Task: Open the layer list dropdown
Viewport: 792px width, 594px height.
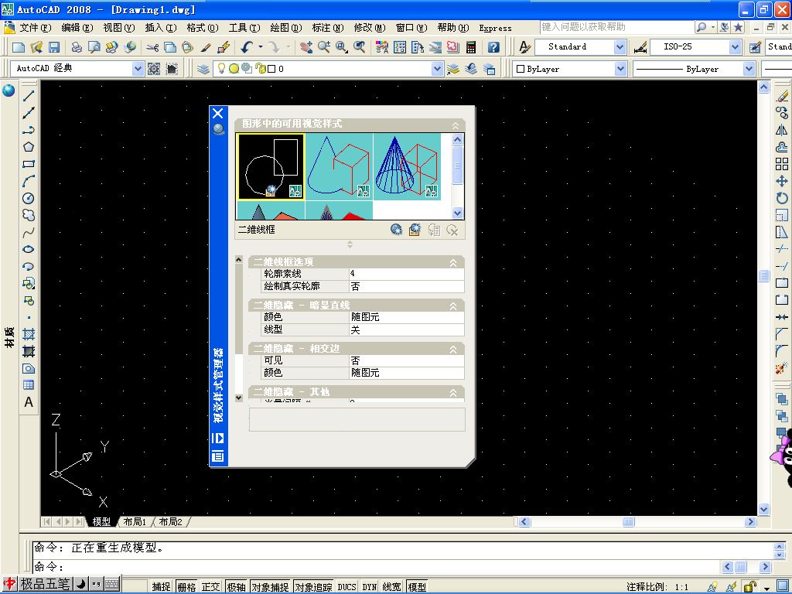Action: pos(438,69)
